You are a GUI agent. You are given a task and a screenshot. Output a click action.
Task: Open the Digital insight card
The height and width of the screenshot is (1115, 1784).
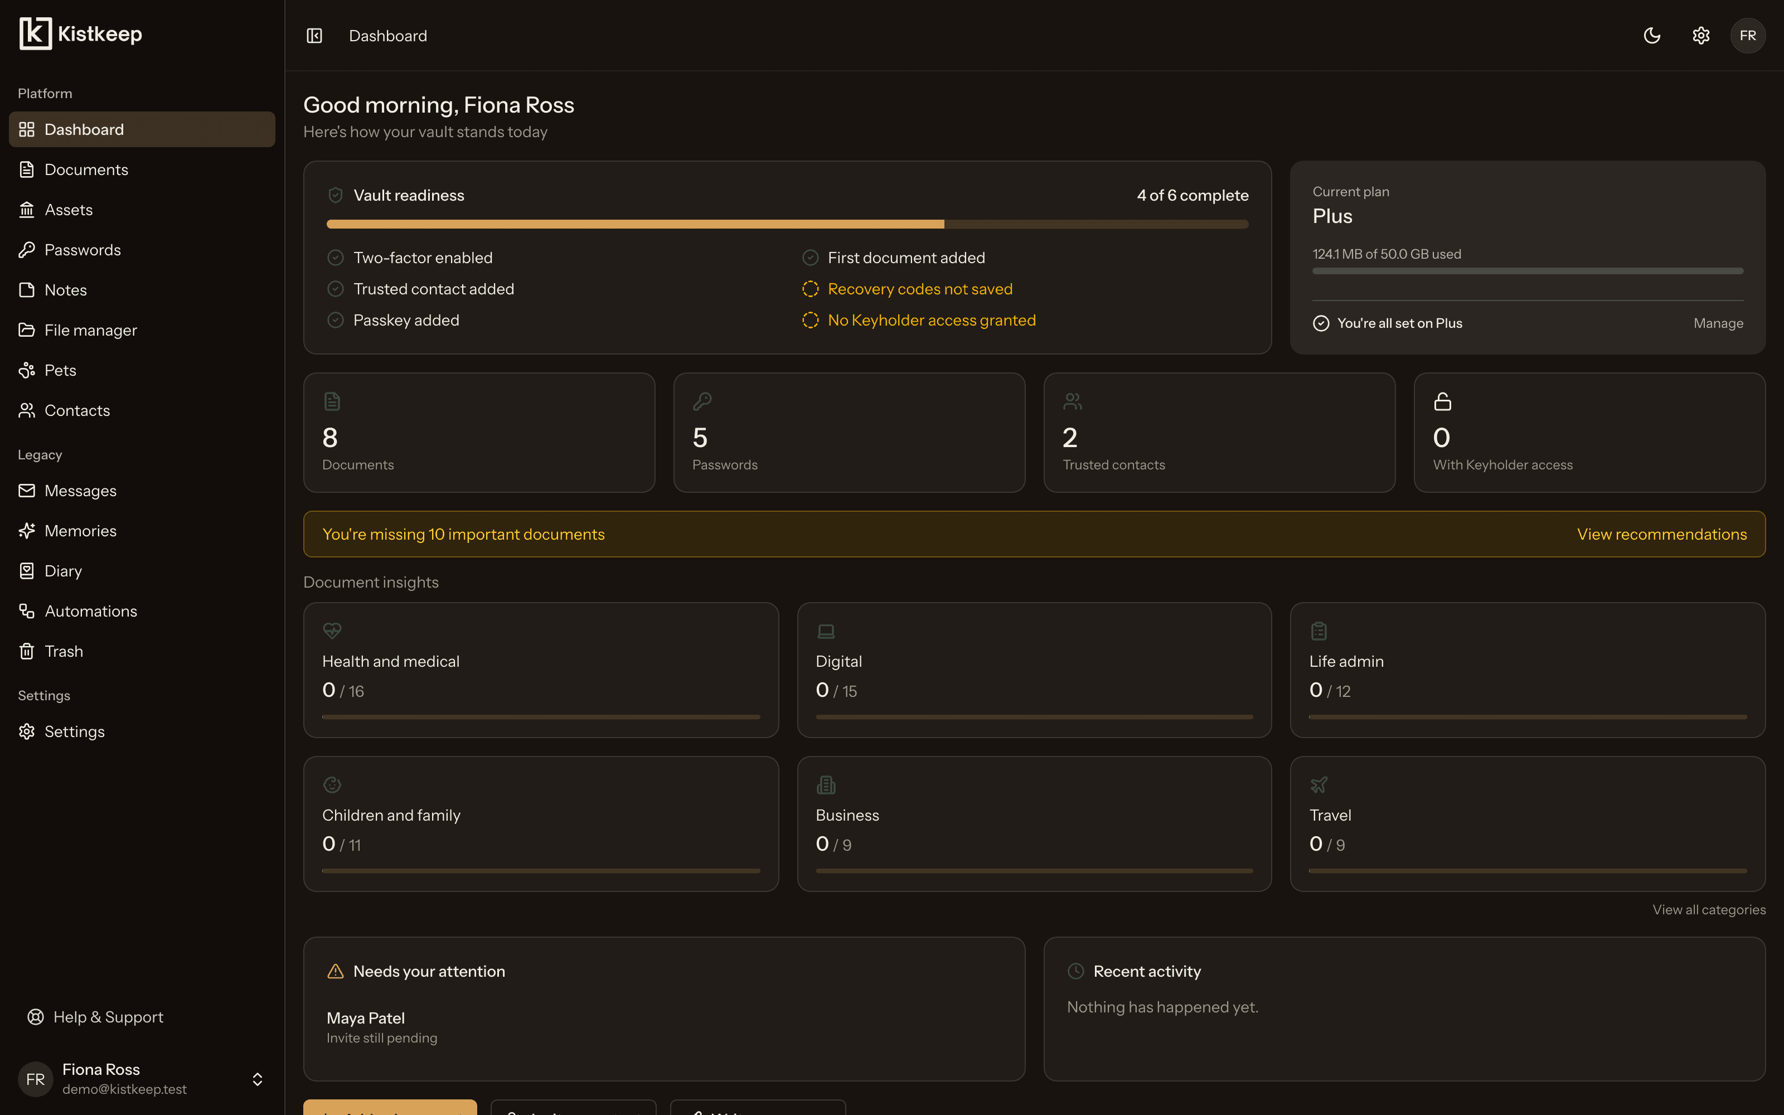pos(1034,670)
